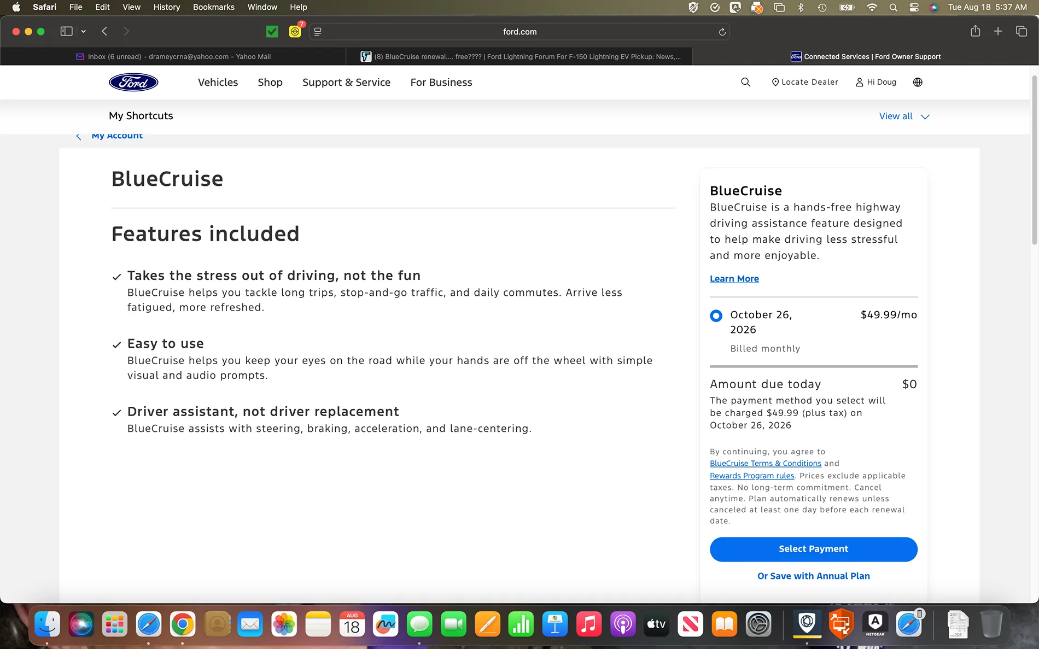Click Safari forward arrow
Viewport: 1039px width, 649px height.
(x=126, y=31)
